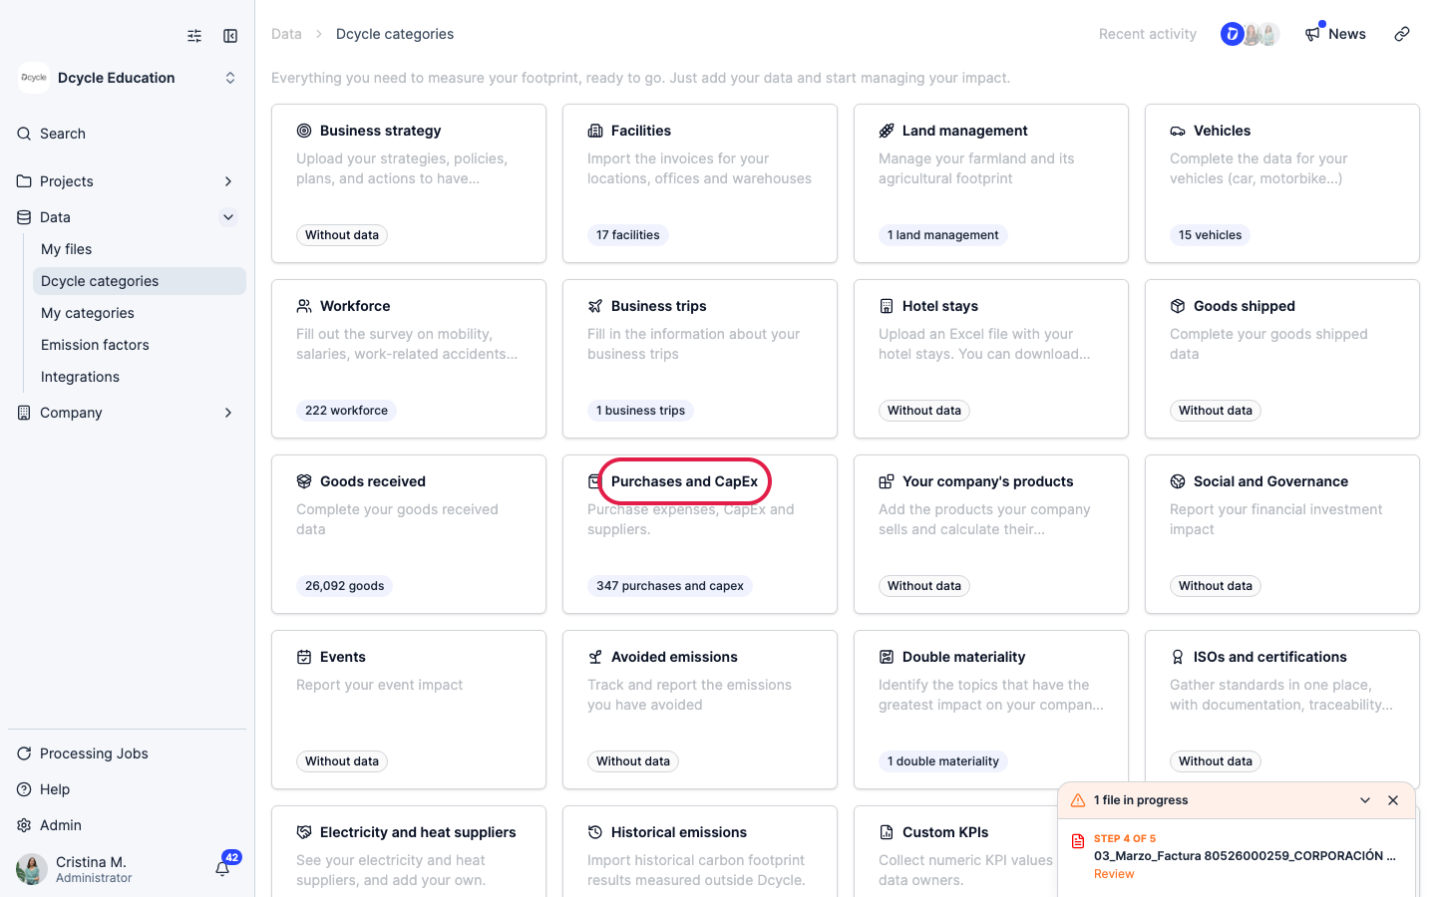Image resolution: width=1436 pixels, height=897 pixels.
Task: Click the 1 double materiality badge
Action: coord(943,761)
